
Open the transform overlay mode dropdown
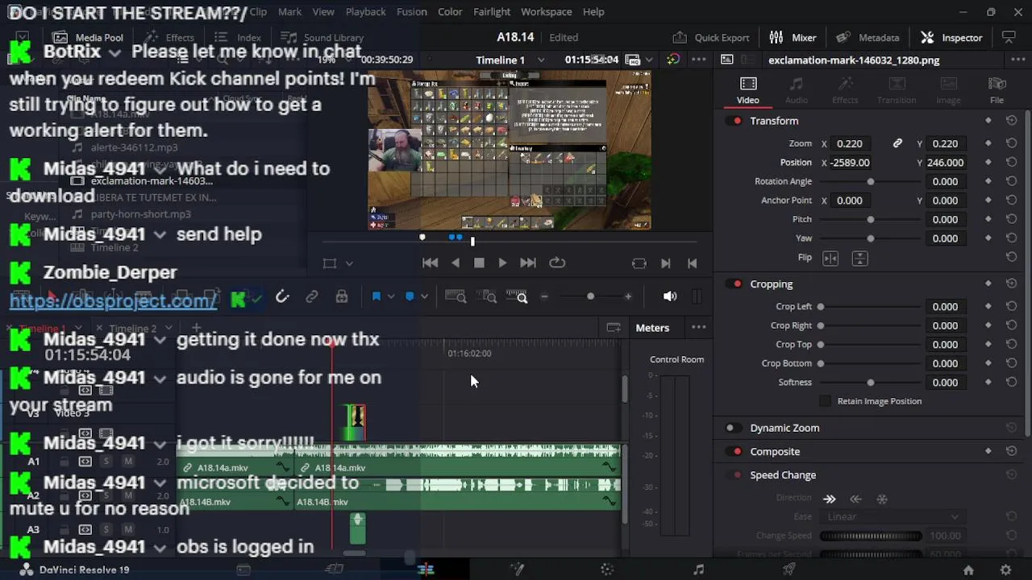(349, 263)
